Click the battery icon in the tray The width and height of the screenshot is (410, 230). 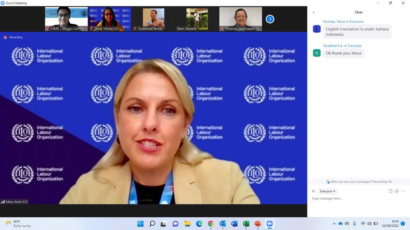[376, 224]
